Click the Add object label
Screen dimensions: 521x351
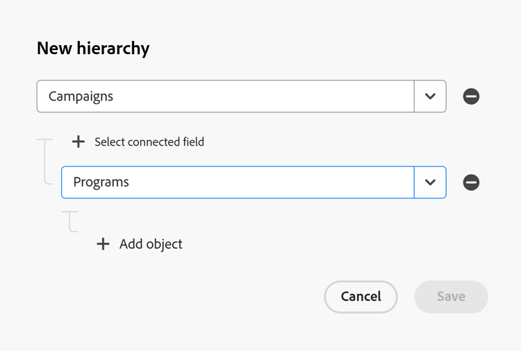(151, 243)
